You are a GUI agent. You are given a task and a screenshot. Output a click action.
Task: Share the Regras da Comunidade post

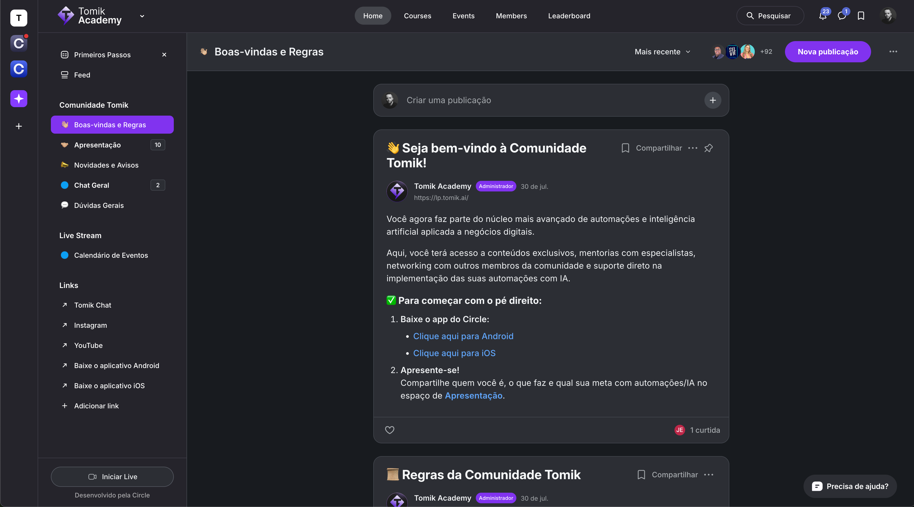point(675,475)
